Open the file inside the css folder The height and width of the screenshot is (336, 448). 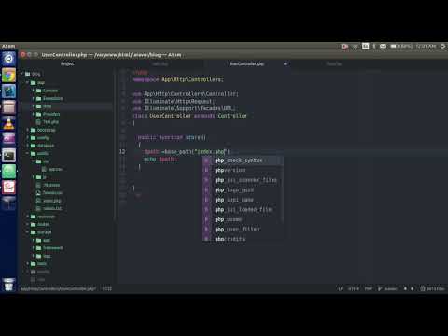[55, 169]
